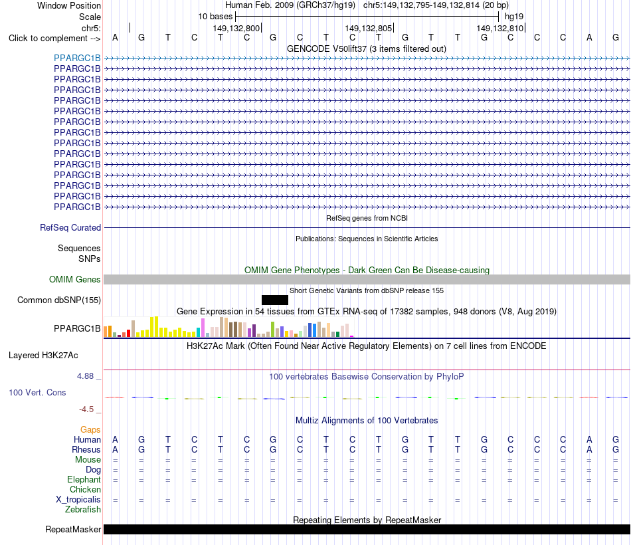Click the -4.5 PhyloP lower scale value

coord(86,409)
